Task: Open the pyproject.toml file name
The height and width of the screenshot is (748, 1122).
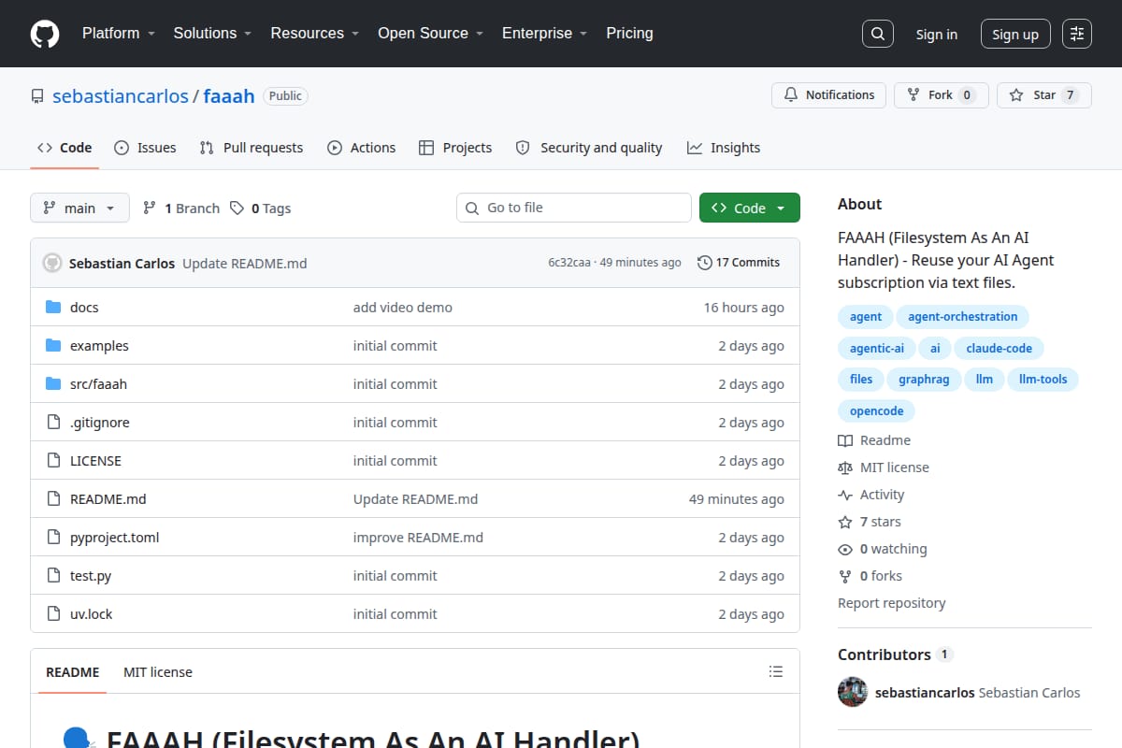Action: [115, 537]
